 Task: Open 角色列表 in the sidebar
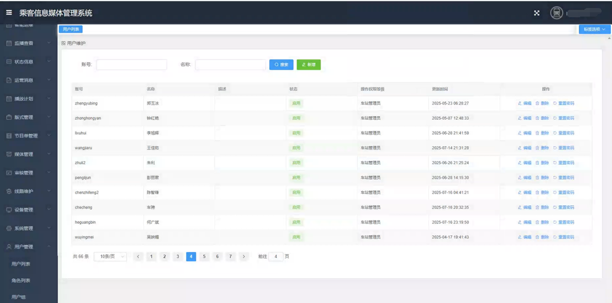(x=21, y=281)
